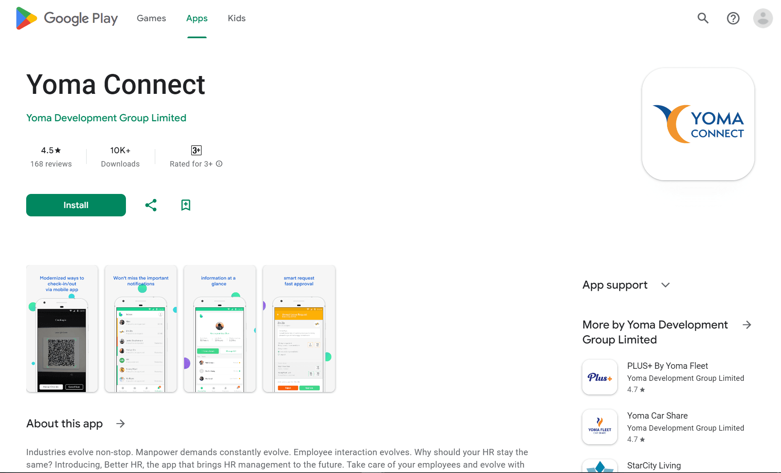
Task: Click PLUS+ By Yoma Fleet 4.7 rating
Action: (636, 390)
